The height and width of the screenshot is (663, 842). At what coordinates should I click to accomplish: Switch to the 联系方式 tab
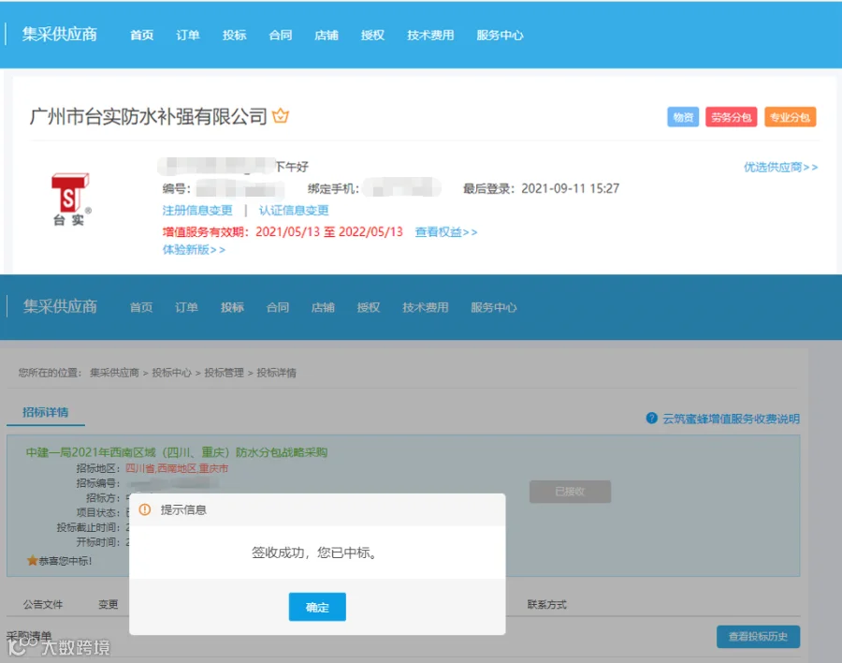546,604
